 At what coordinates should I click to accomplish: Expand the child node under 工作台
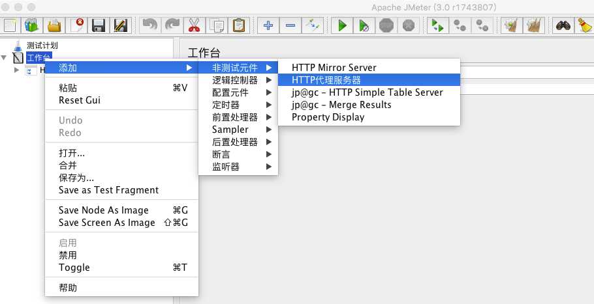coord(16,70)
